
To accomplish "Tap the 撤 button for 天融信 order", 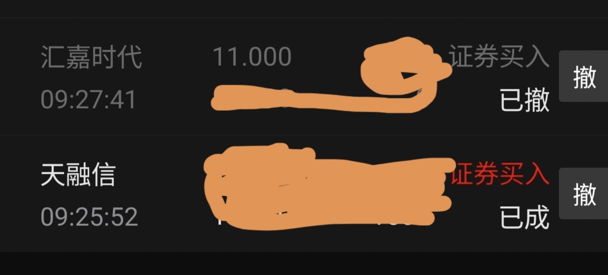I will point(583,193).
